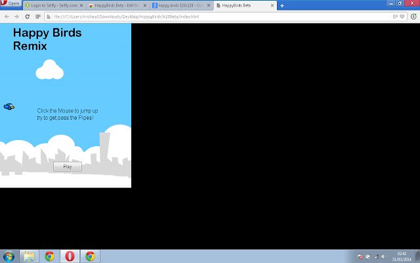Open File Explorer from the taskbar
This screenshot has height=263, width=420.
coord(29,256)
